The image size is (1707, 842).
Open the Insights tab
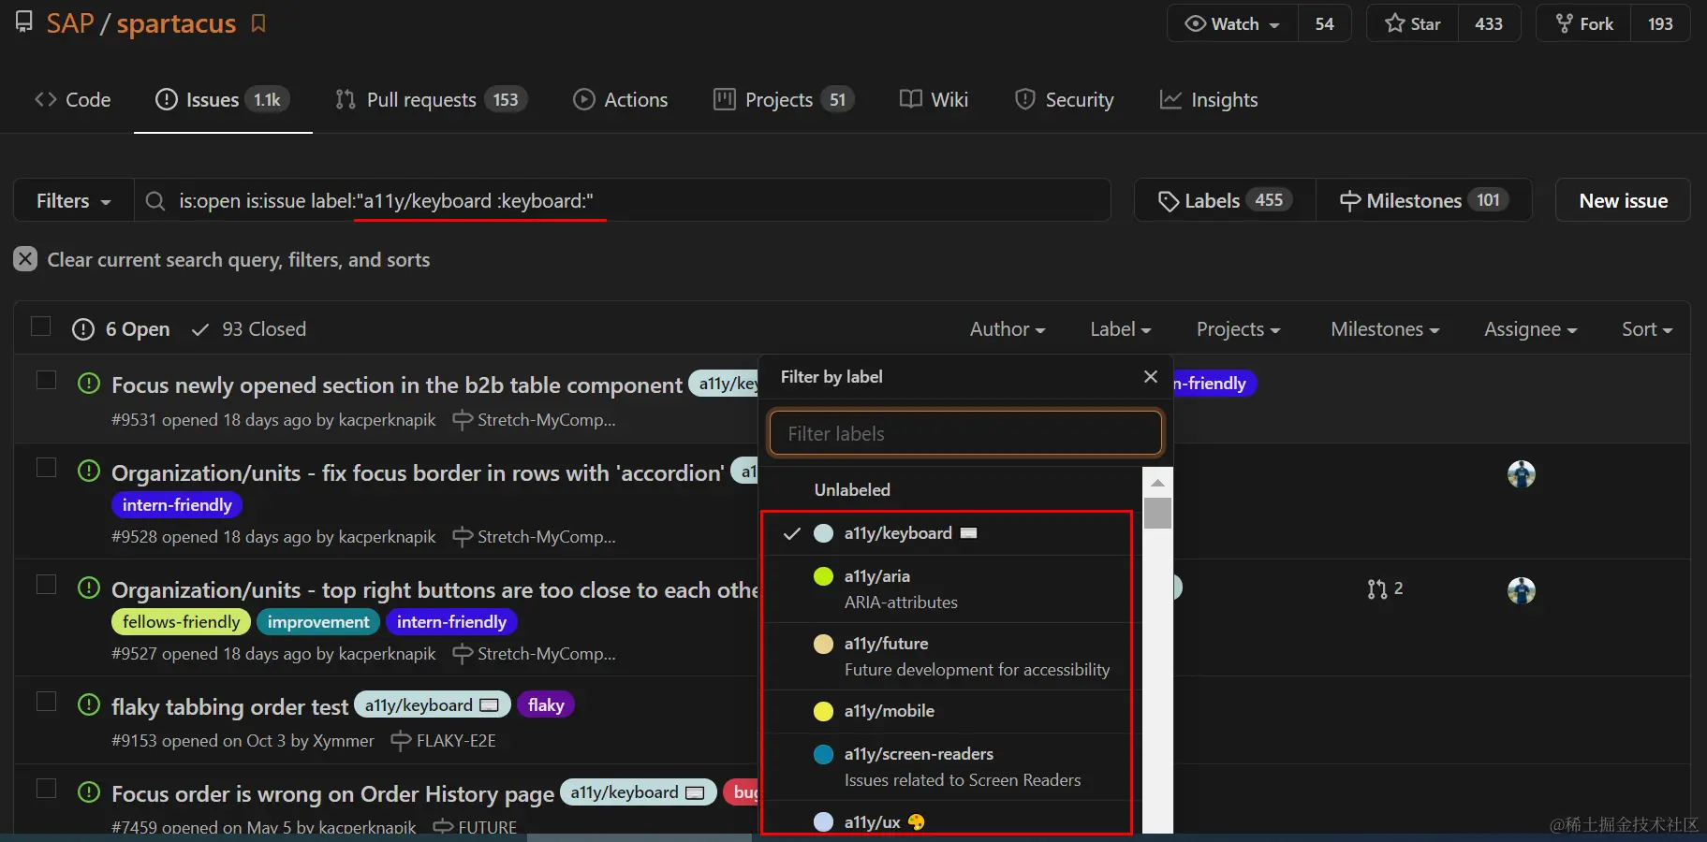[1209, 99]
